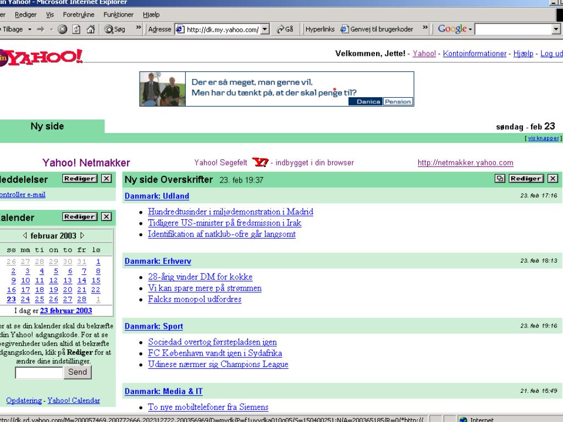Open 28-årig vinder DM for kokke
Viewport: 563px width, 422px height.
pos(200,277)
